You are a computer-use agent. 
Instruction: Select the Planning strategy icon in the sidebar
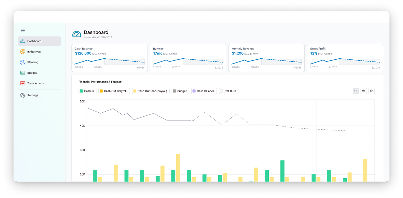(23, 62)
